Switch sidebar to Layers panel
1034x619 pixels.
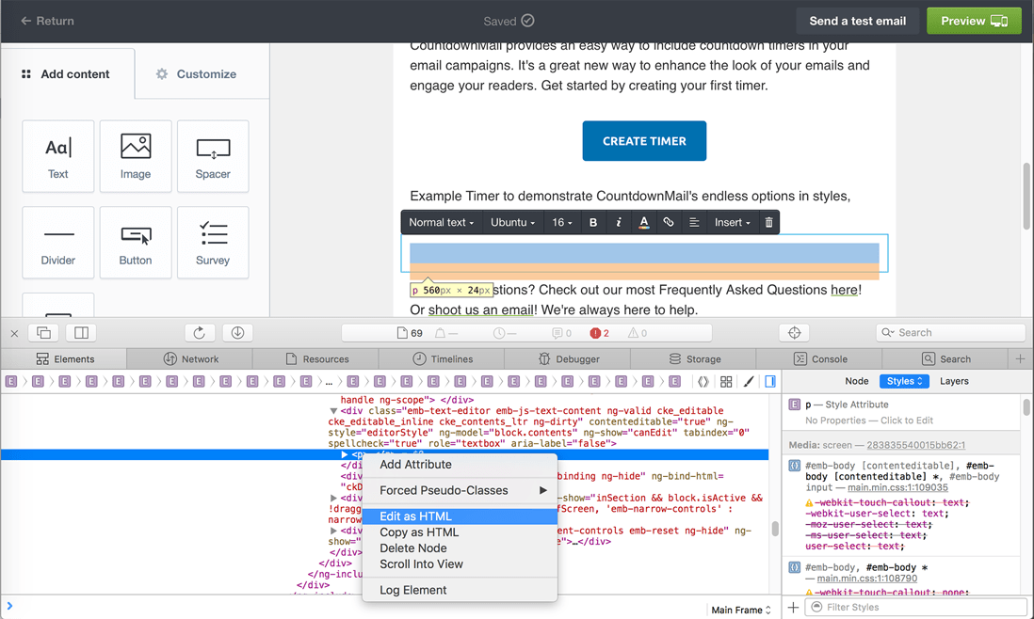click(954, 381)
